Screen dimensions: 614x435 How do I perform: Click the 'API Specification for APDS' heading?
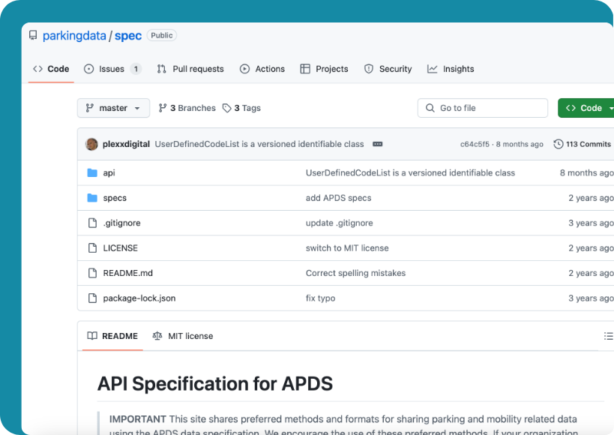click(x=215, y=384)
